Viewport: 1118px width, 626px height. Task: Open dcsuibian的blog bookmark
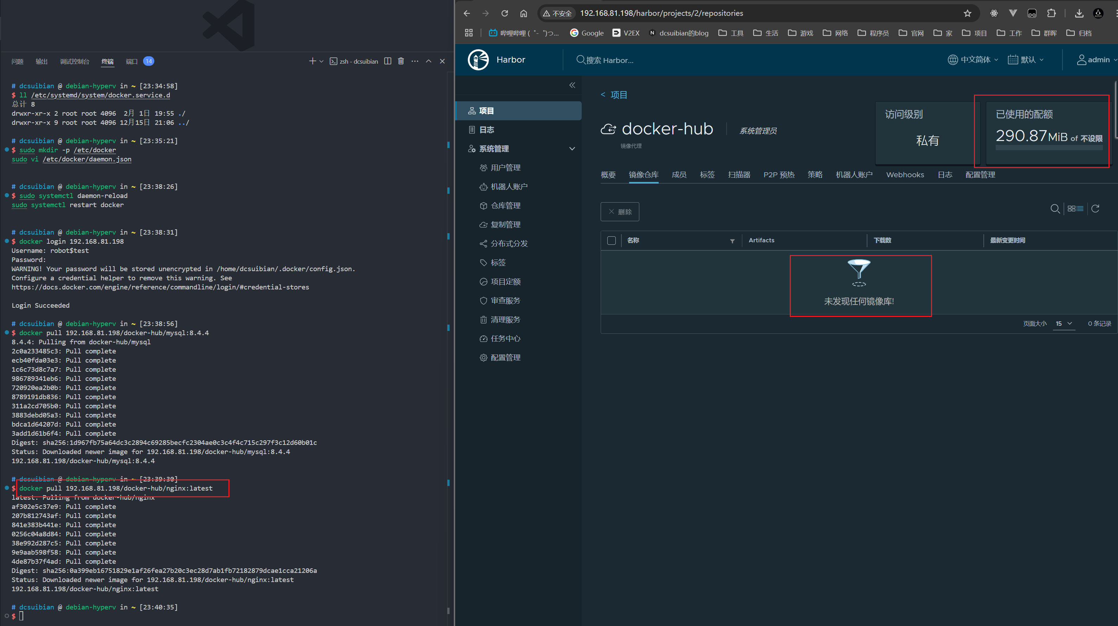point(678,33)
